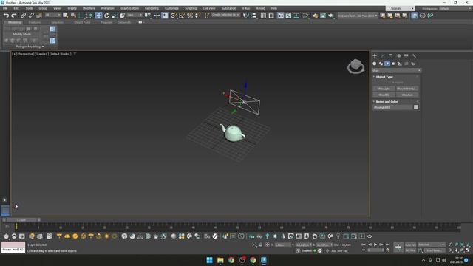Screen dimensions: 473x266
Task: Open the Rendering menu
Action: pos(152,8)
